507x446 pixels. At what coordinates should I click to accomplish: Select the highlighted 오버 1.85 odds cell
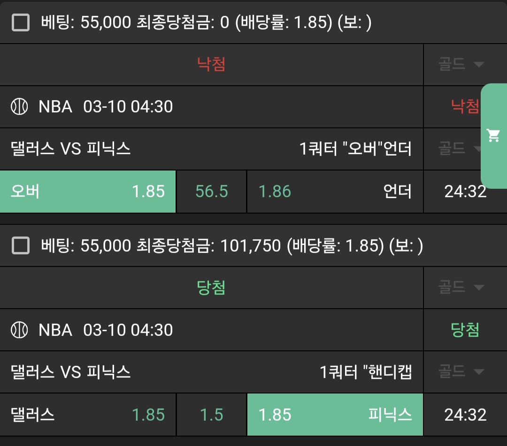point(88,191)
